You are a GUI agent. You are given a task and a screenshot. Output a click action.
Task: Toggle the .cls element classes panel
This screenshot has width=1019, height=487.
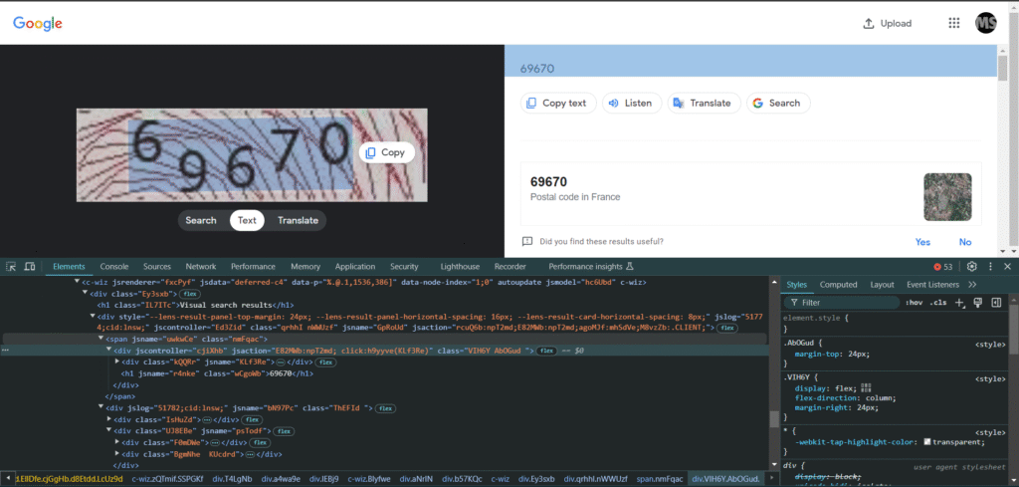937,302
